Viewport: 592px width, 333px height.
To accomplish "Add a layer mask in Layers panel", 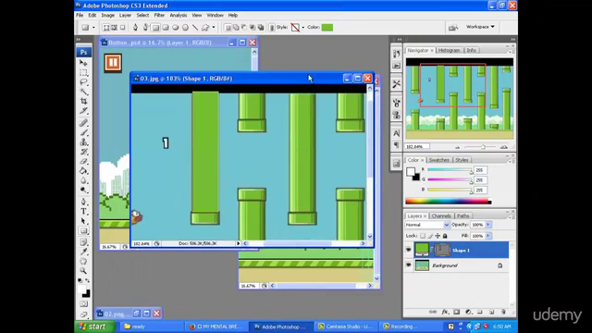I will pyautogui.click(x=457, y=312).
